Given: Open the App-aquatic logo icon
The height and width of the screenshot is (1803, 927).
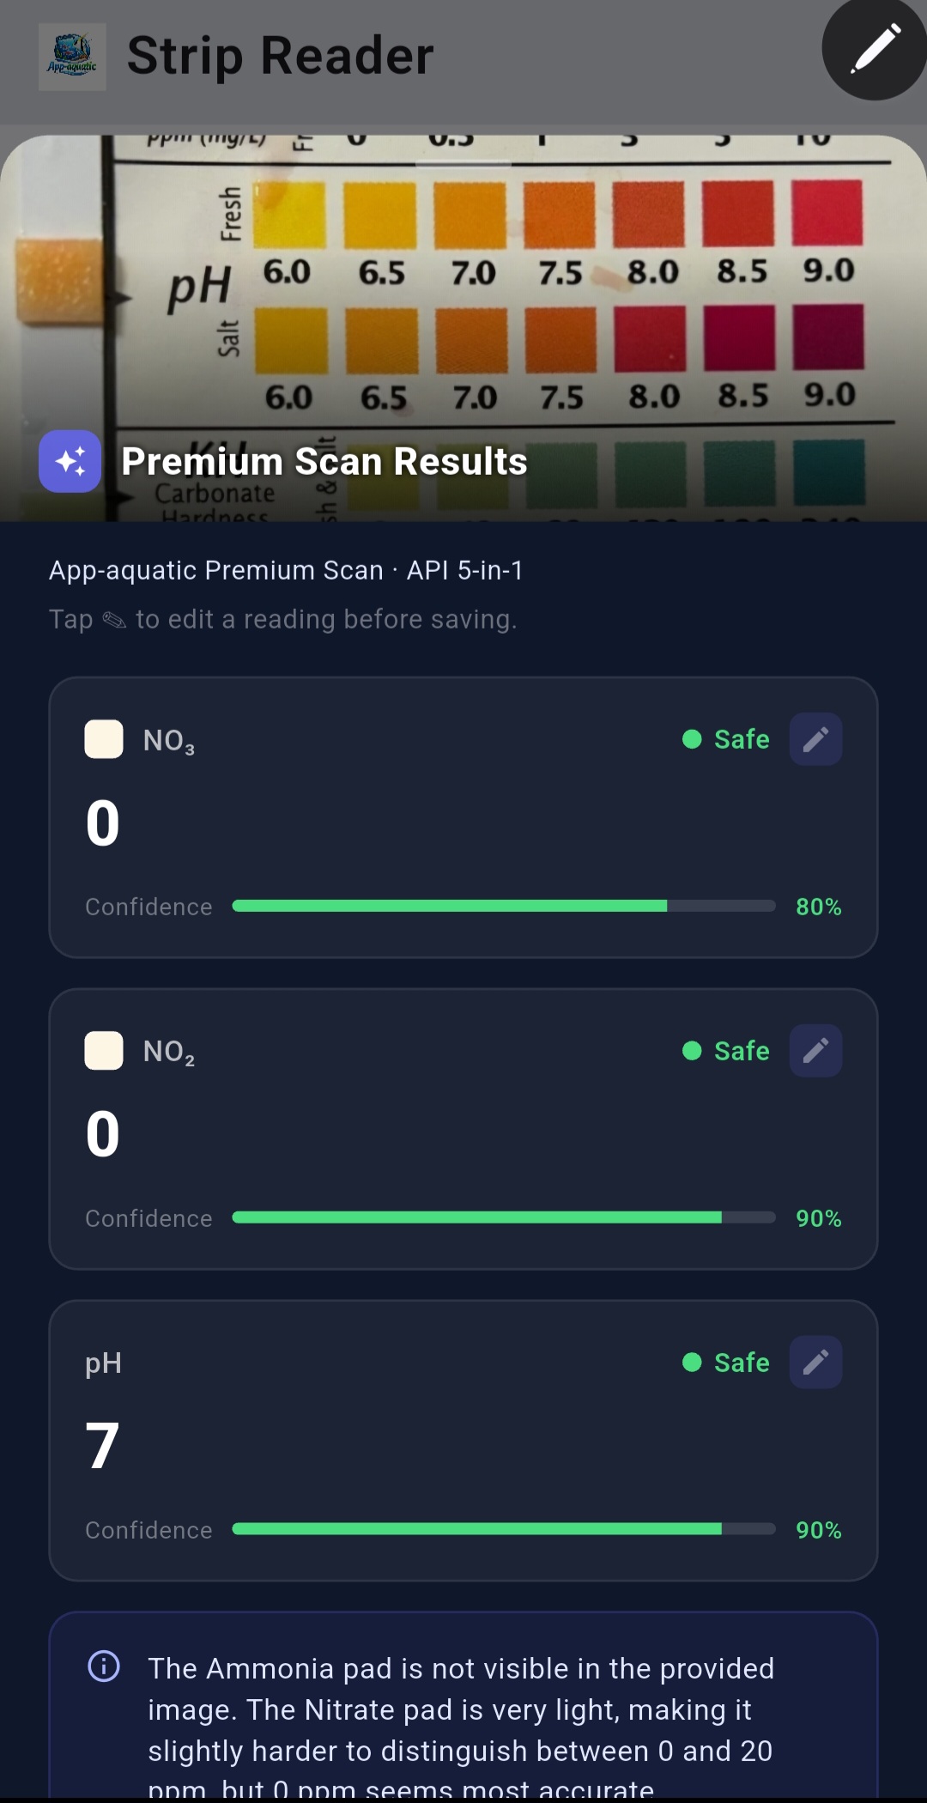Looking at the screenshot, I should (71, 54).
